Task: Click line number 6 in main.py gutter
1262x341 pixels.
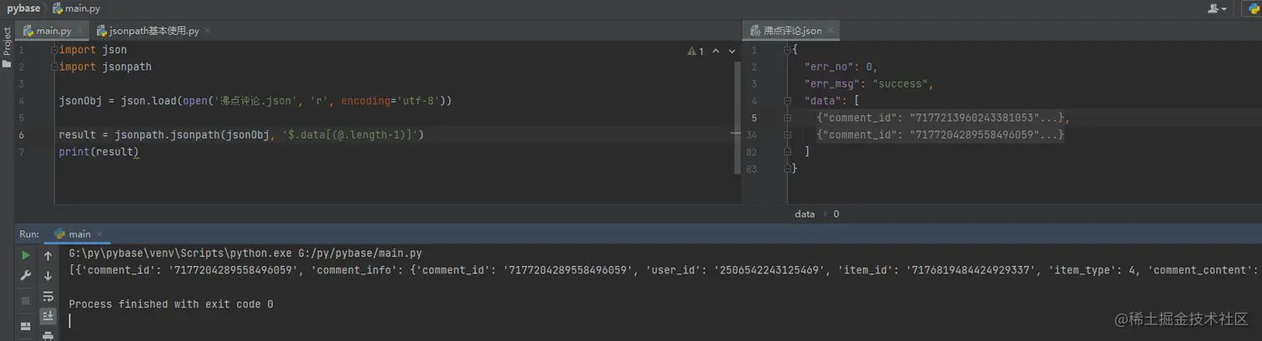Action: (21, 134)
